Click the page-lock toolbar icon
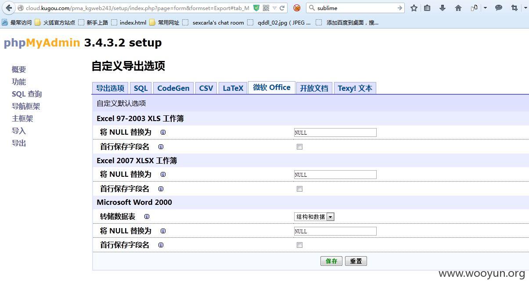Viewport: 529px width, 286px height. (474, 8)
